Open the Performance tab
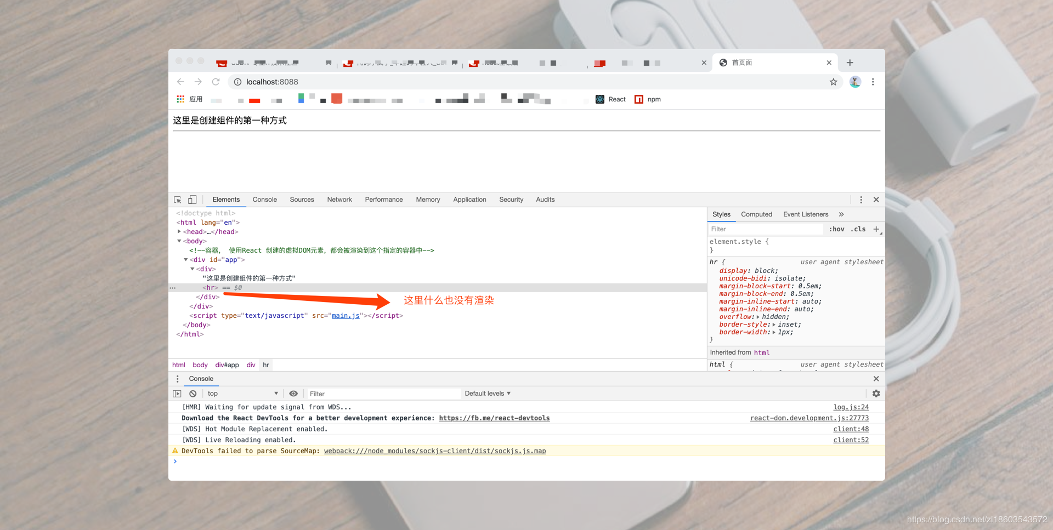The width and height of the screenshot is (1053, 530). click(x=384, y=200)
